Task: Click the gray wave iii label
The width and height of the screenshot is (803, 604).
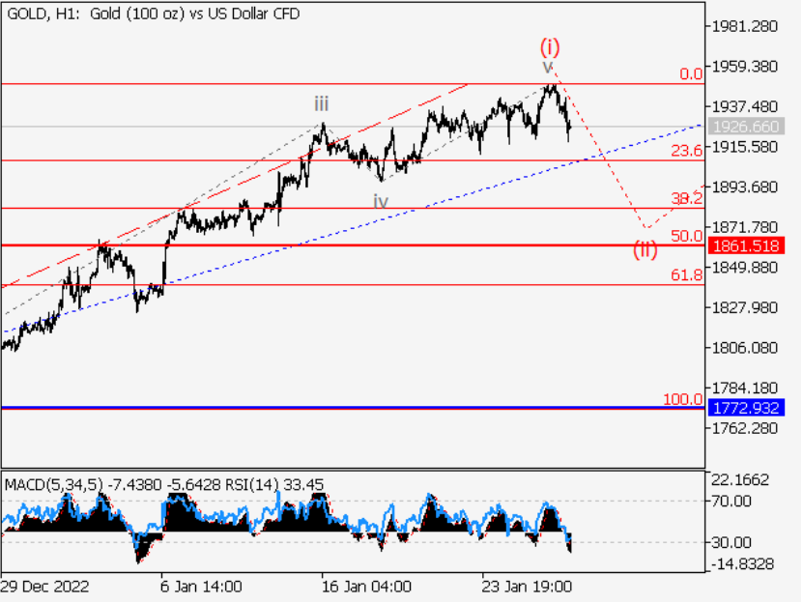Action: pos(321,104)
